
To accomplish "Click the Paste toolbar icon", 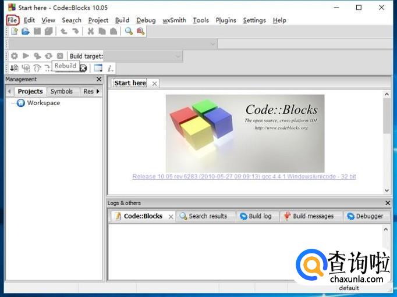I will coord(114,31).
